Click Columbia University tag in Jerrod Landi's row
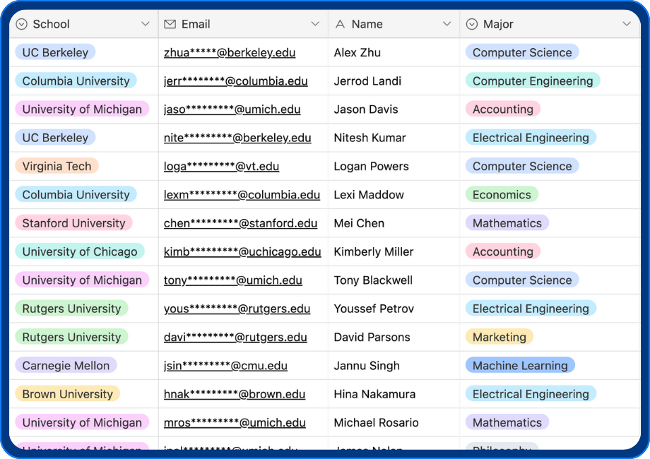 pos(76,81)
